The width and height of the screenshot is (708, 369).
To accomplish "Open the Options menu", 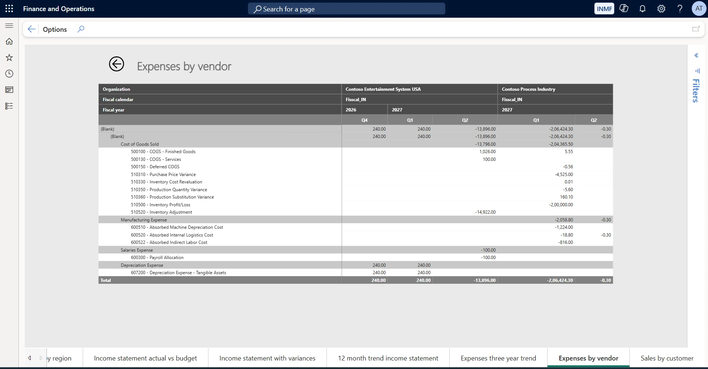I will 55,29.
